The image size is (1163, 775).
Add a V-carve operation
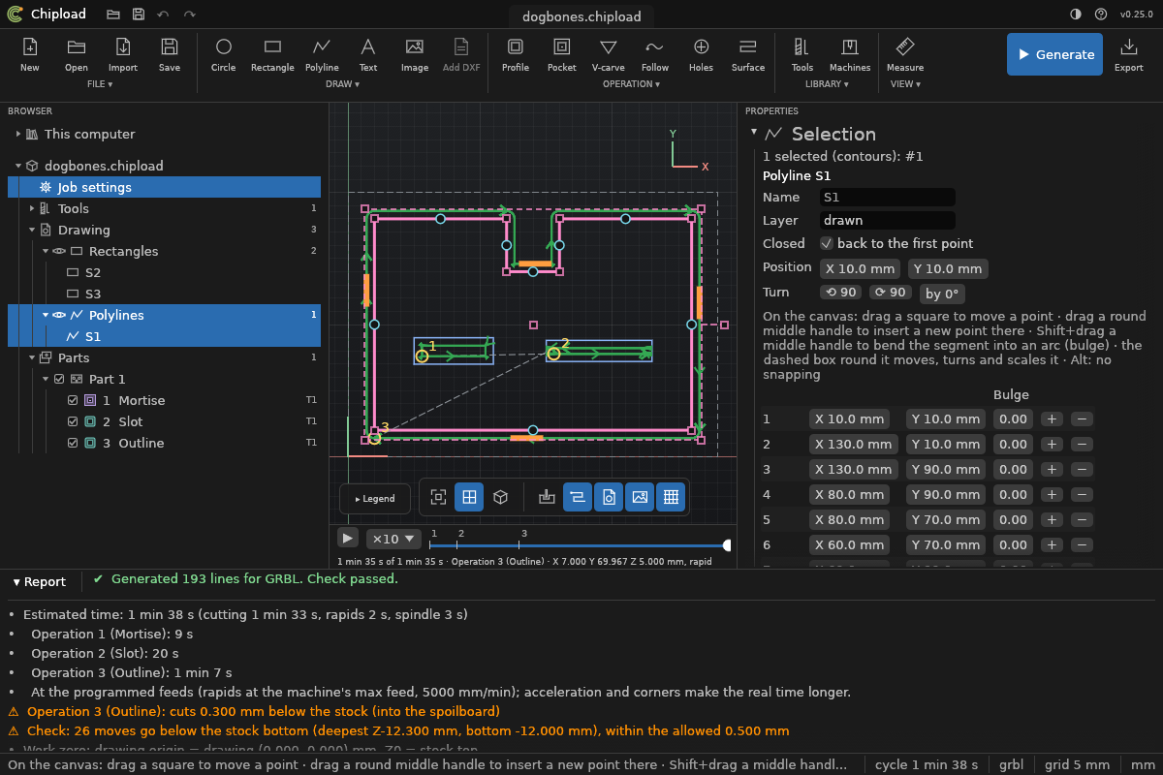click(609, 54)
